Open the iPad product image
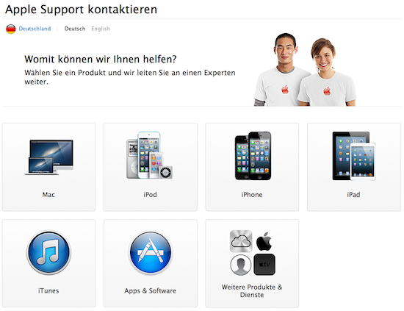 [x=354, y=156]
